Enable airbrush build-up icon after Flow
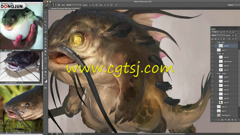The image size is (240, 135). coord(111,5)
